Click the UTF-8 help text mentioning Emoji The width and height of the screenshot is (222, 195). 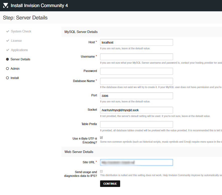161,142
